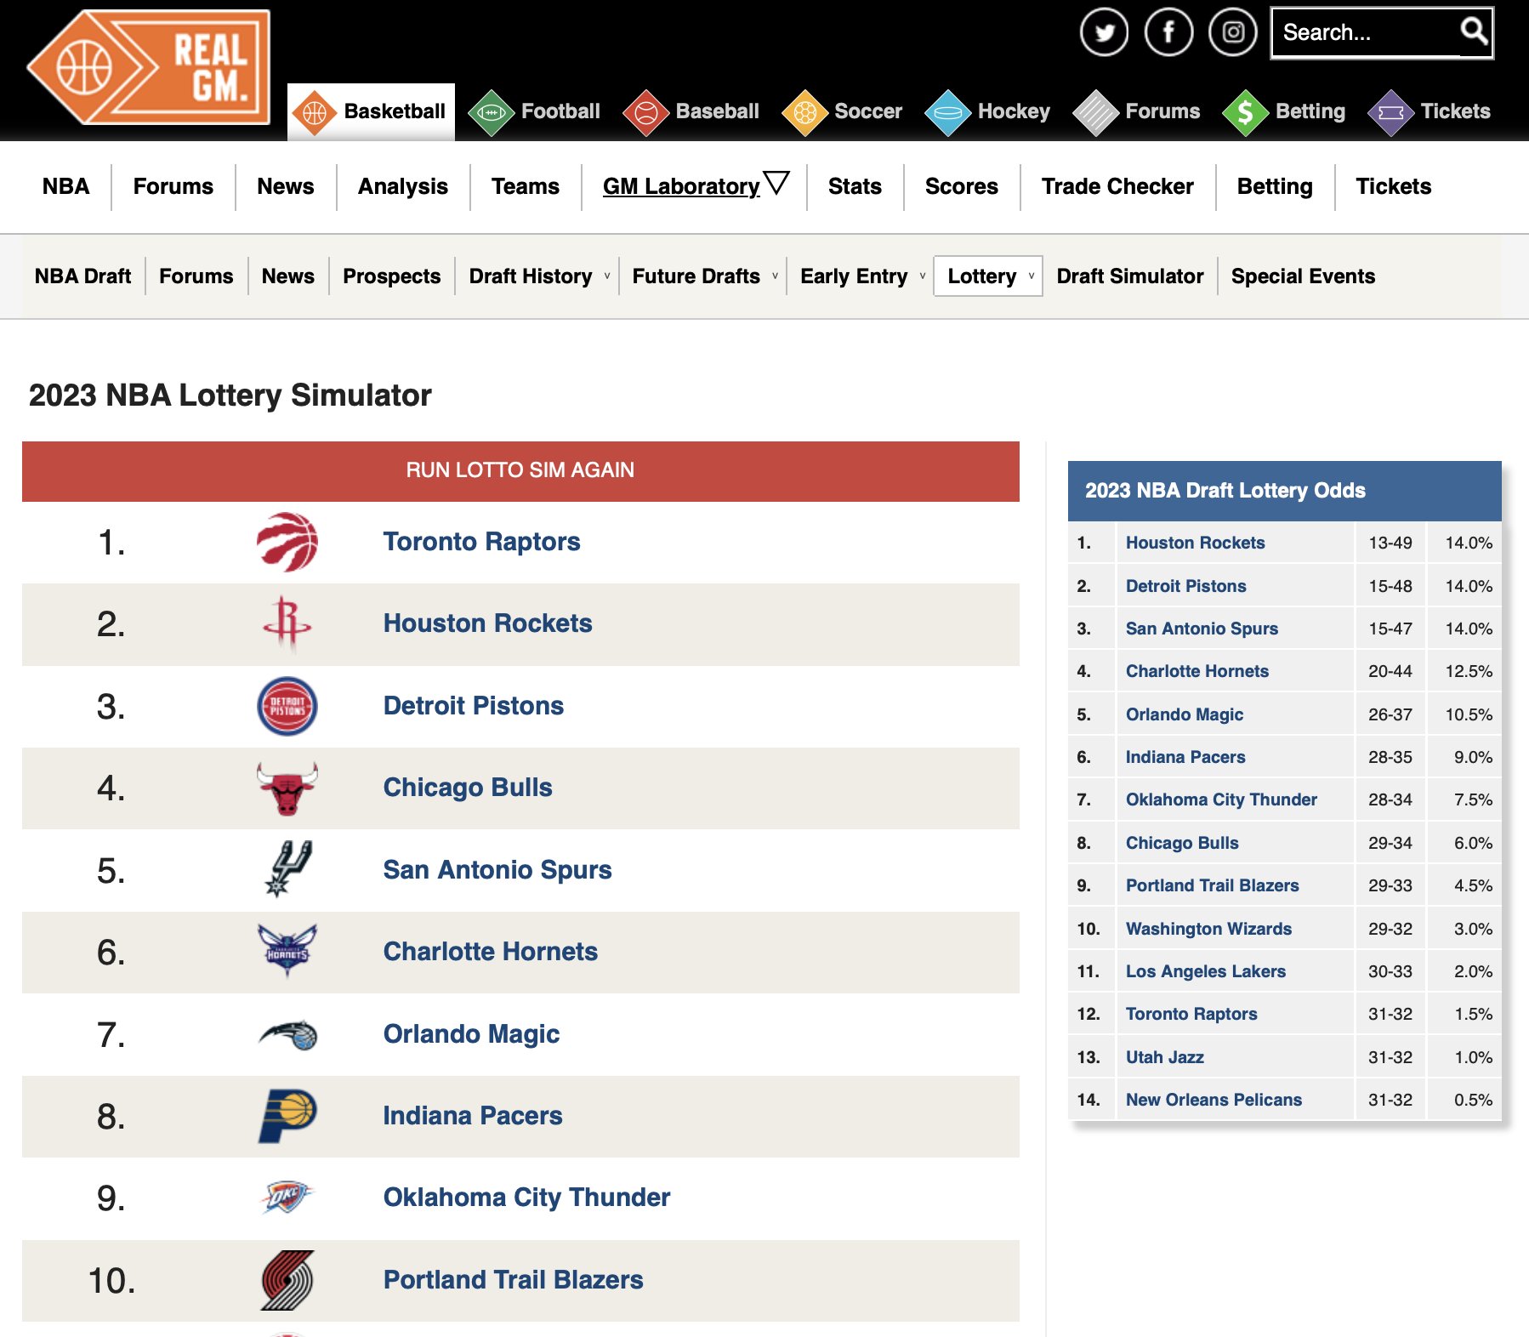Click the search magnifier icon

point(1474,32)
